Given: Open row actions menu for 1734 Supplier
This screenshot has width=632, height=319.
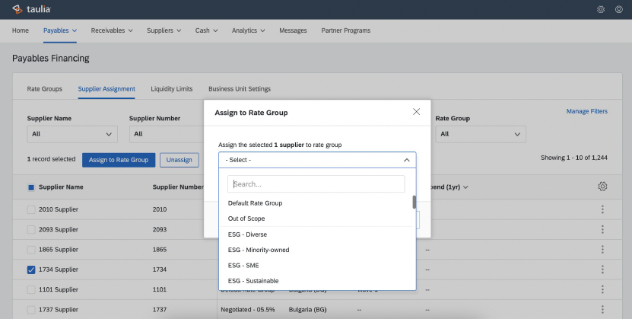Looking at the screenshot, I should pos(602,270).
